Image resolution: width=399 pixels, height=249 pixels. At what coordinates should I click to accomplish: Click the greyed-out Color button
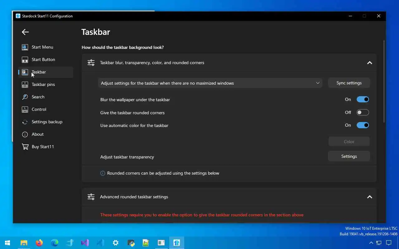(349, 142)
